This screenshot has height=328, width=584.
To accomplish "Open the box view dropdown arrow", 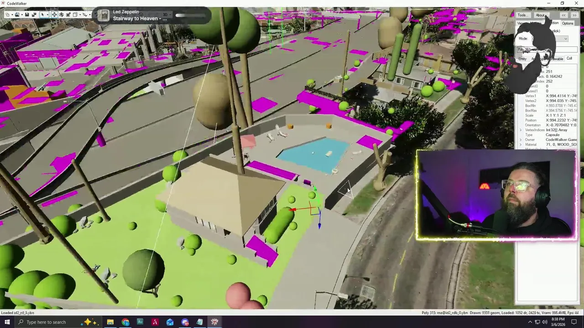I will pyautogui.click(x=80, y=15).
